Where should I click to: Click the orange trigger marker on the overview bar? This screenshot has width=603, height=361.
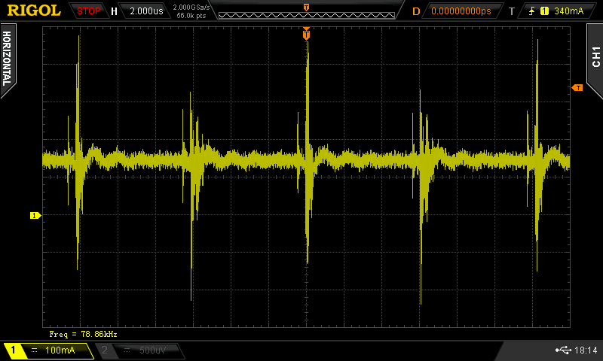306,8
